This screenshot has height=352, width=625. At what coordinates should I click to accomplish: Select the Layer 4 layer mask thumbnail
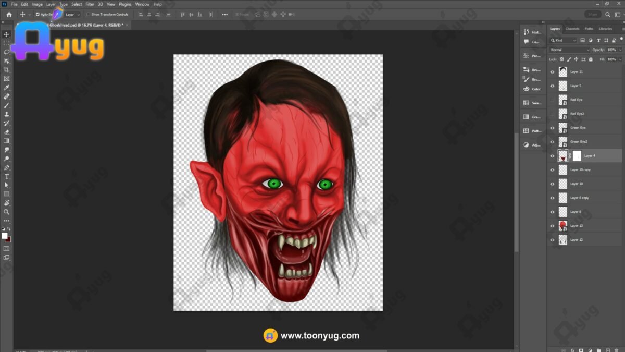(577, 156)
